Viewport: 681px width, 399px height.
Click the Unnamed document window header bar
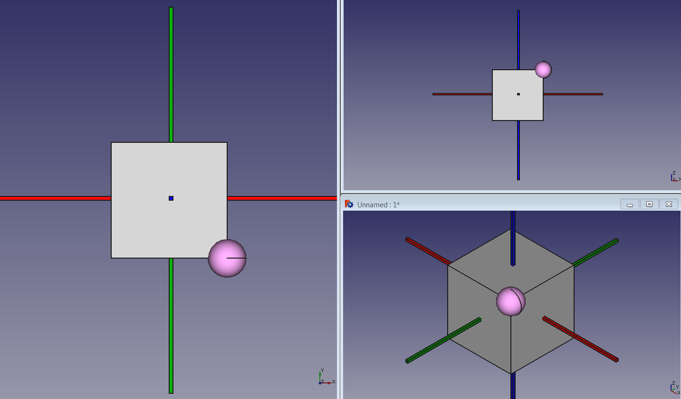pyautogui.click(x=475, y=204)
